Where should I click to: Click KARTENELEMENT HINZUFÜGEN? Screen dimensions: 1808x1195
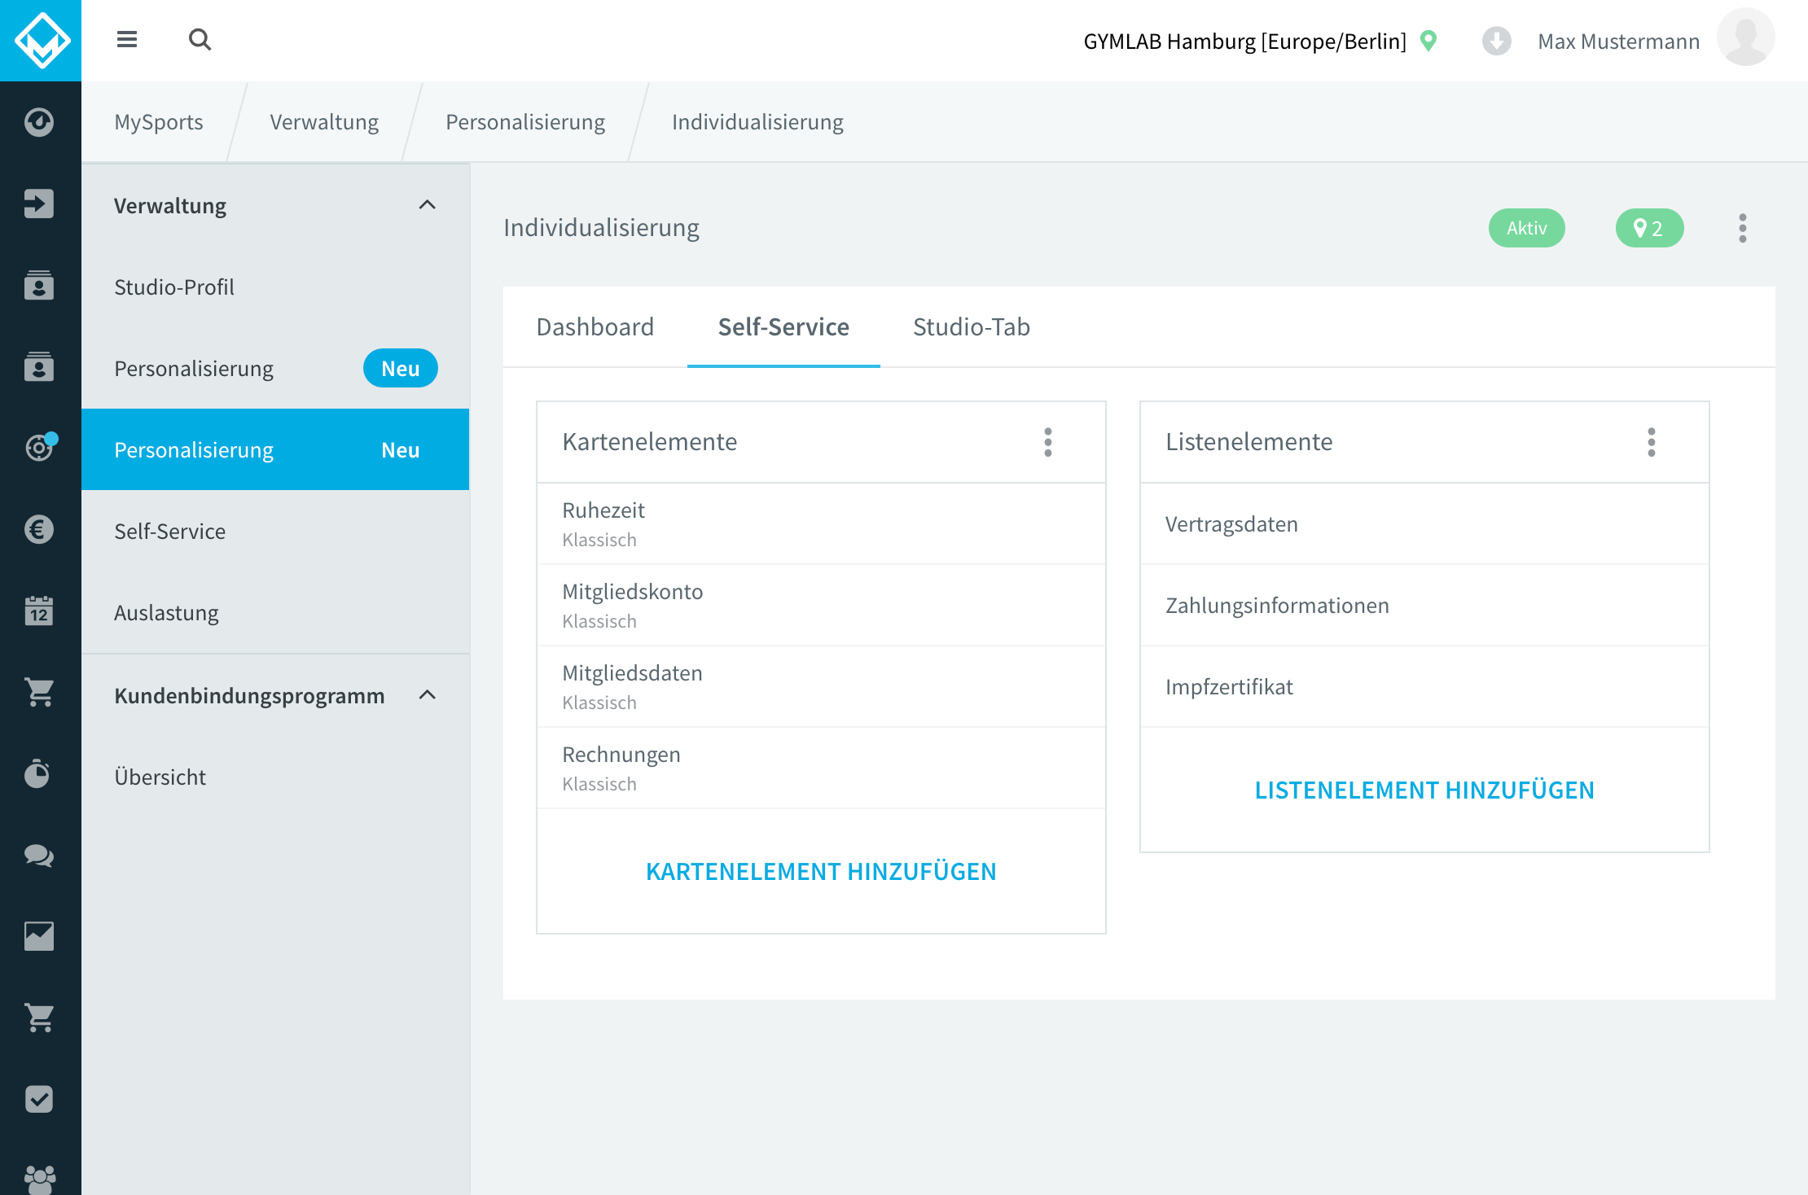pos(821,871)
